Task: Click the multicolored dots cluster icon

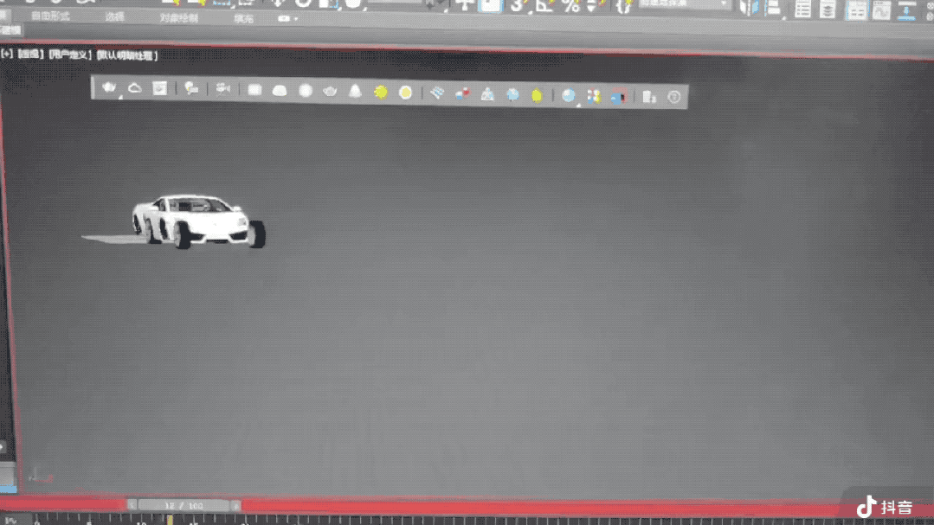Action: pyautogui.click(x=593, y=96)
